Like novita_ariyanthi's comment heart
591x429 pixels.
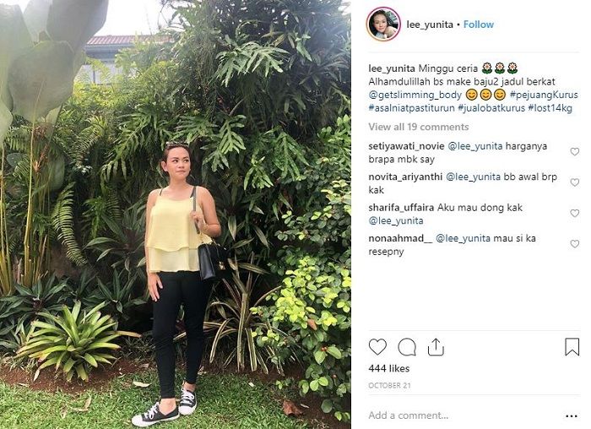(x=574, y=182)
